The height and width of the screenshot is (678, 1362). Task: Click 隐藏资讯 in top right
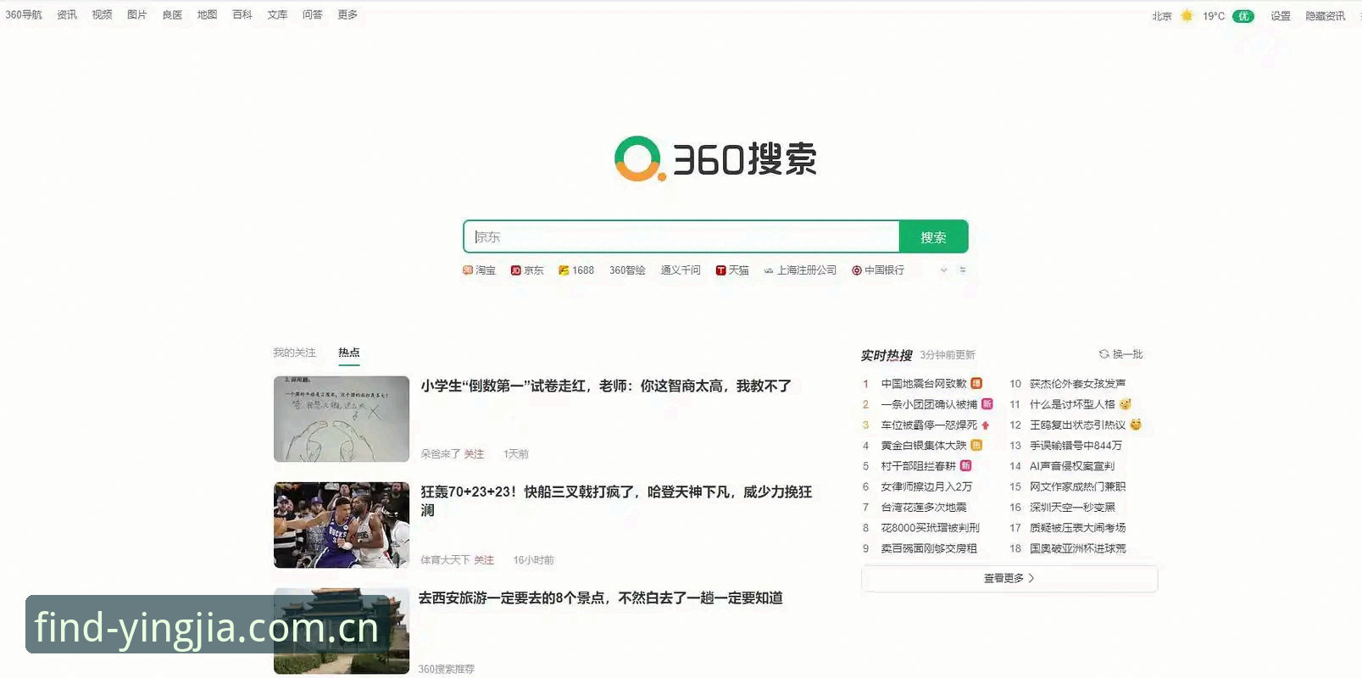click(x=1325, y=16)
